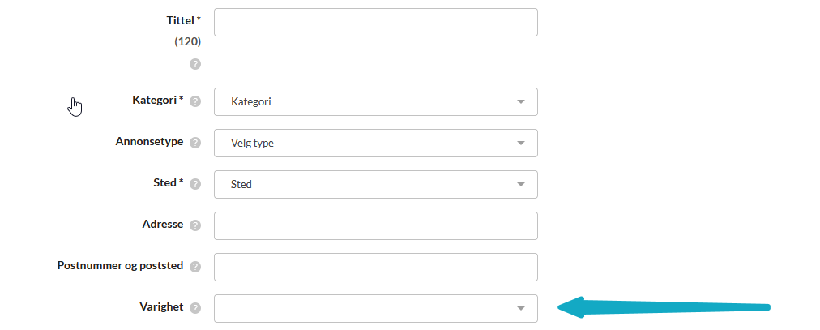Show the Varighet help question mark
This screenshot has height=330, width=820.
coord(195,308)
